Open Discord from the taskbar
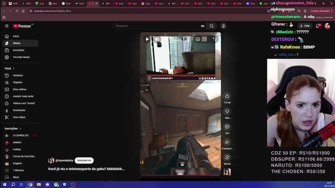 pos(47,185)
